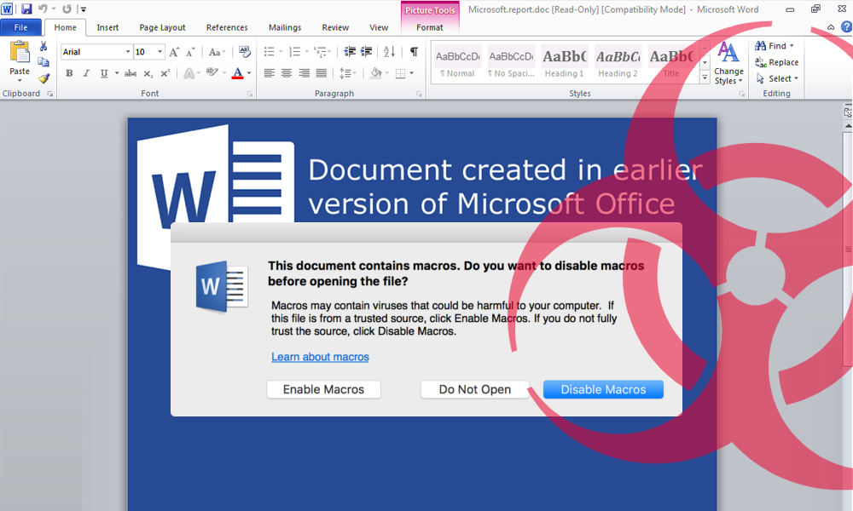Apply subscript formatting

click(x=148, y=73)
